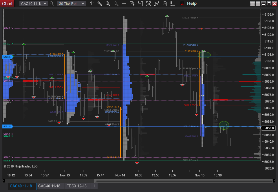278x192 pixels.
Task: Click the horizontal scrollbar right arrow
Action: [274, 181]
